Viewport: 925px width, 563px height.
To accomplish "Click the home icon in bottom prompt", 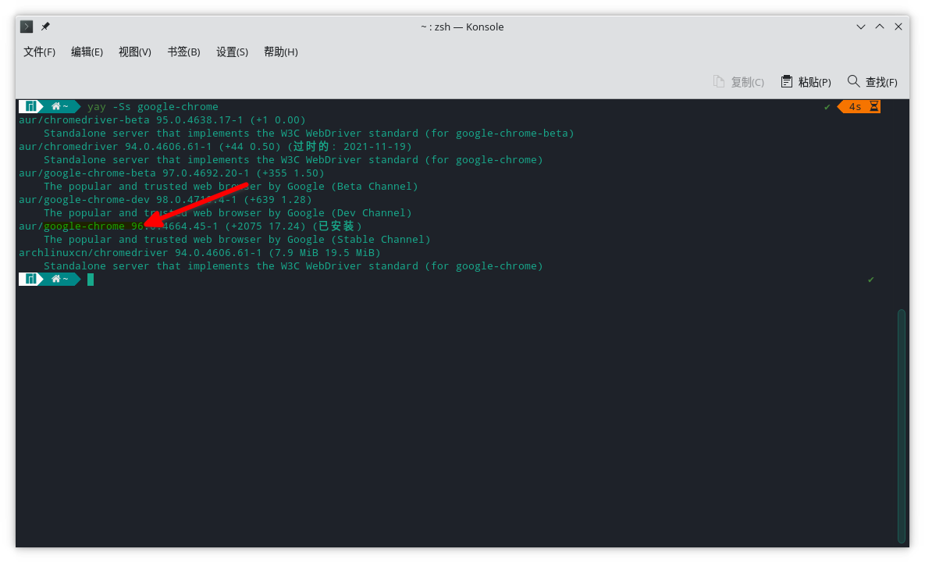I will (x=56, y=279).
